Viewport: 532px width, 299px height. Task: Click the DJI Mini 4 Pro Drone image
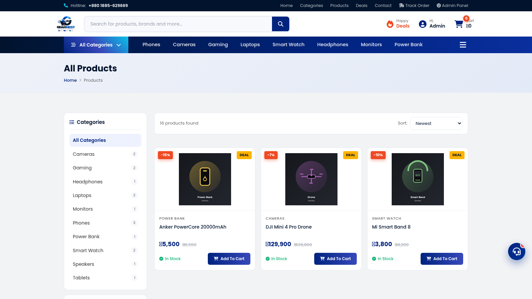coord(311,179)
